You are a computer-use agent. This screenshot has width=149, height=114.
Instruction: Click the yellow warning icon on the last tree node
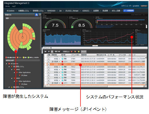tap(12, 87)
